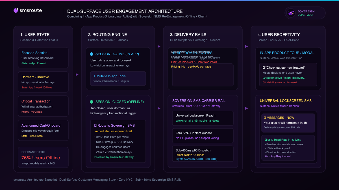
Task: Click '0% visibility once tab is closed.' text
Action: click(x=280, y=82)
